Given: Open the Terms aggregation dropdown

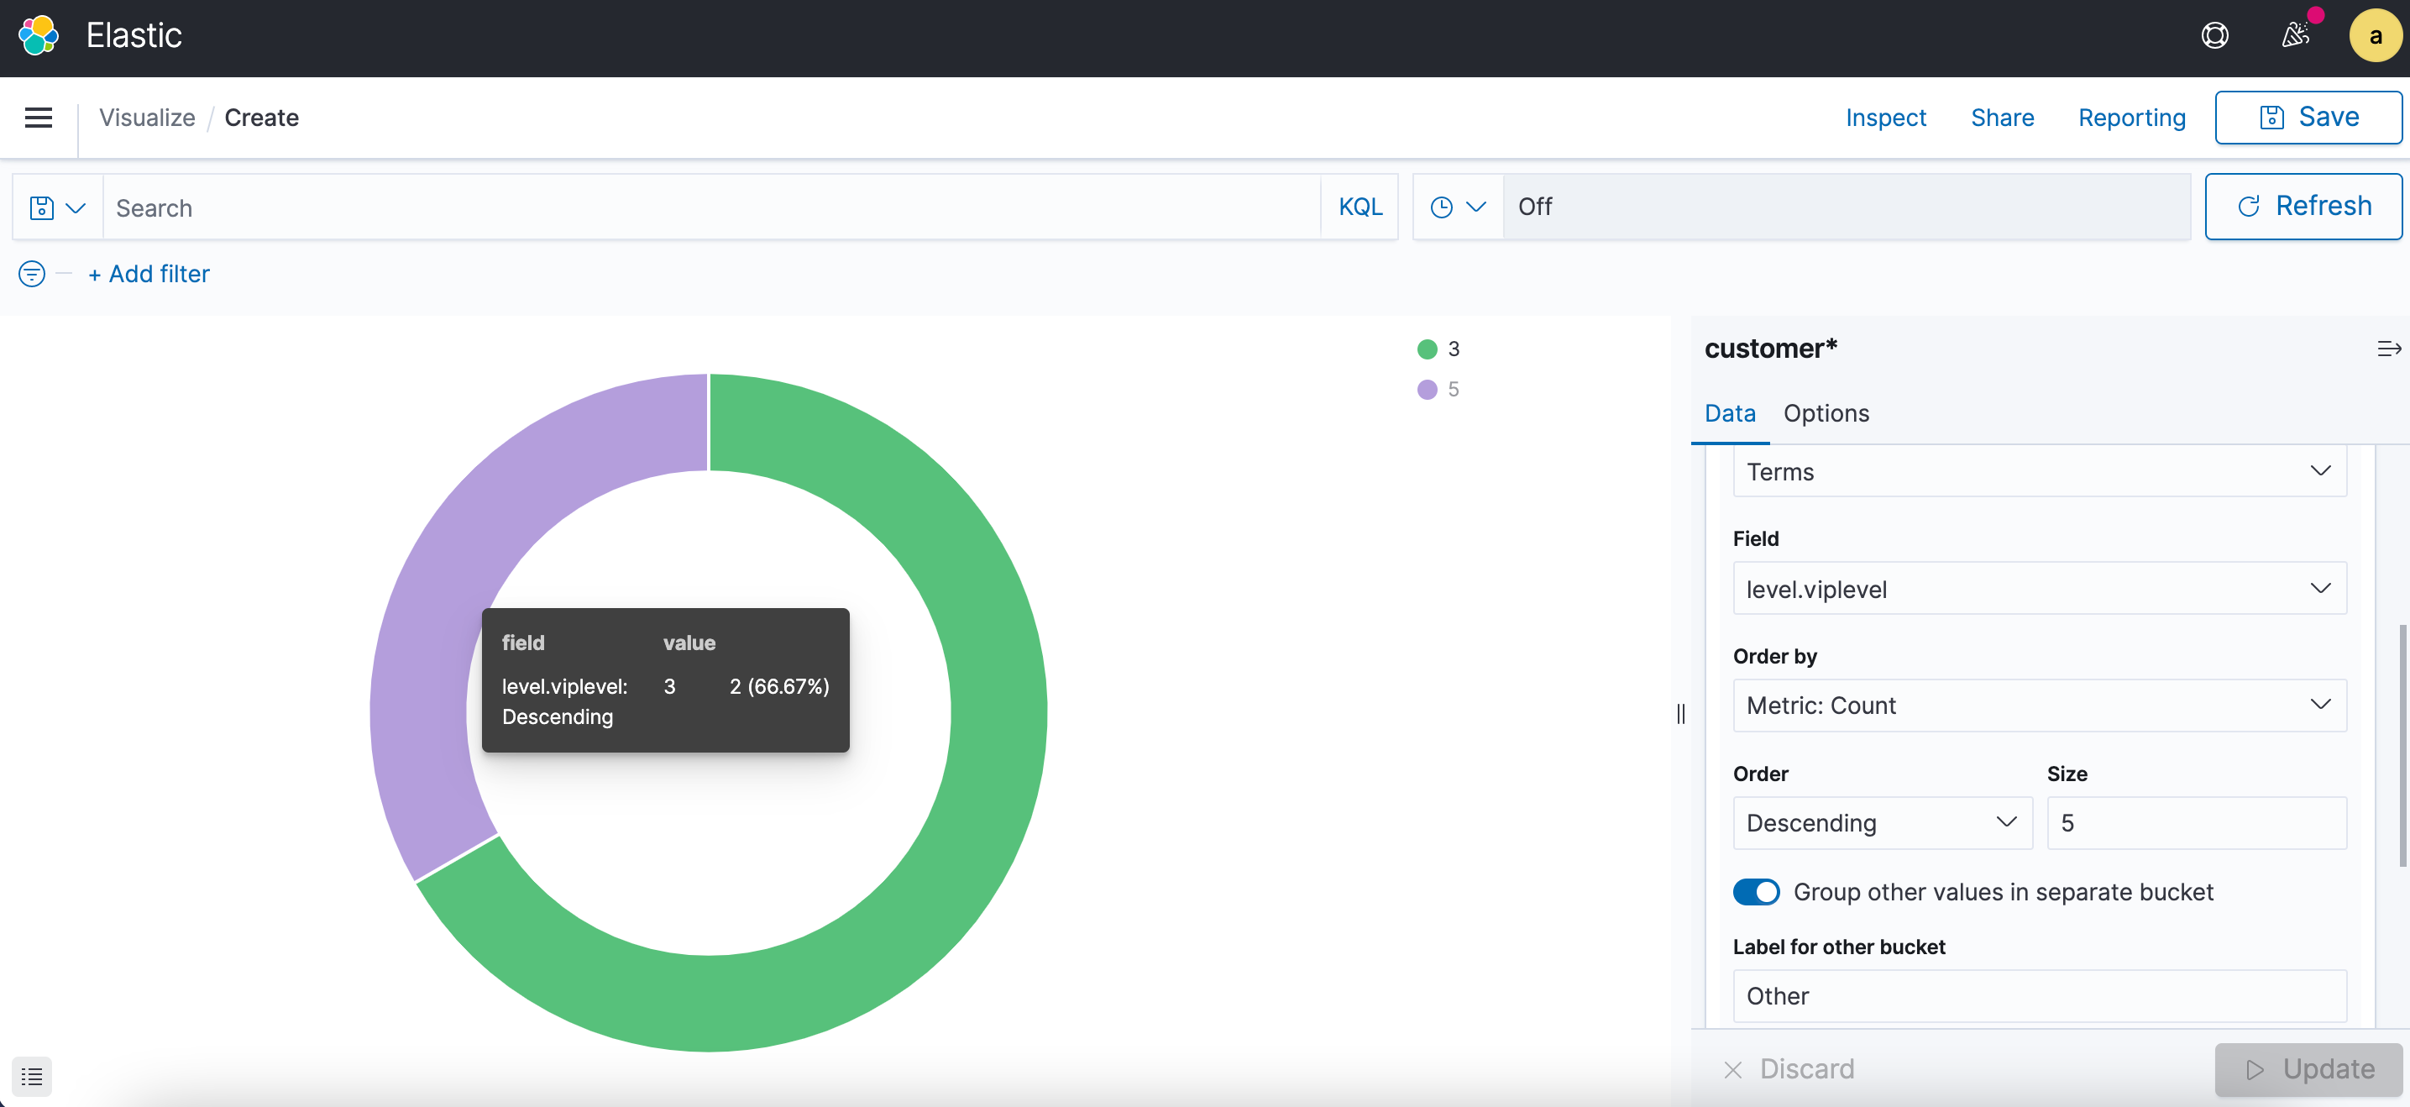Looking at the screenshot, I should [x=2040, y=472].
